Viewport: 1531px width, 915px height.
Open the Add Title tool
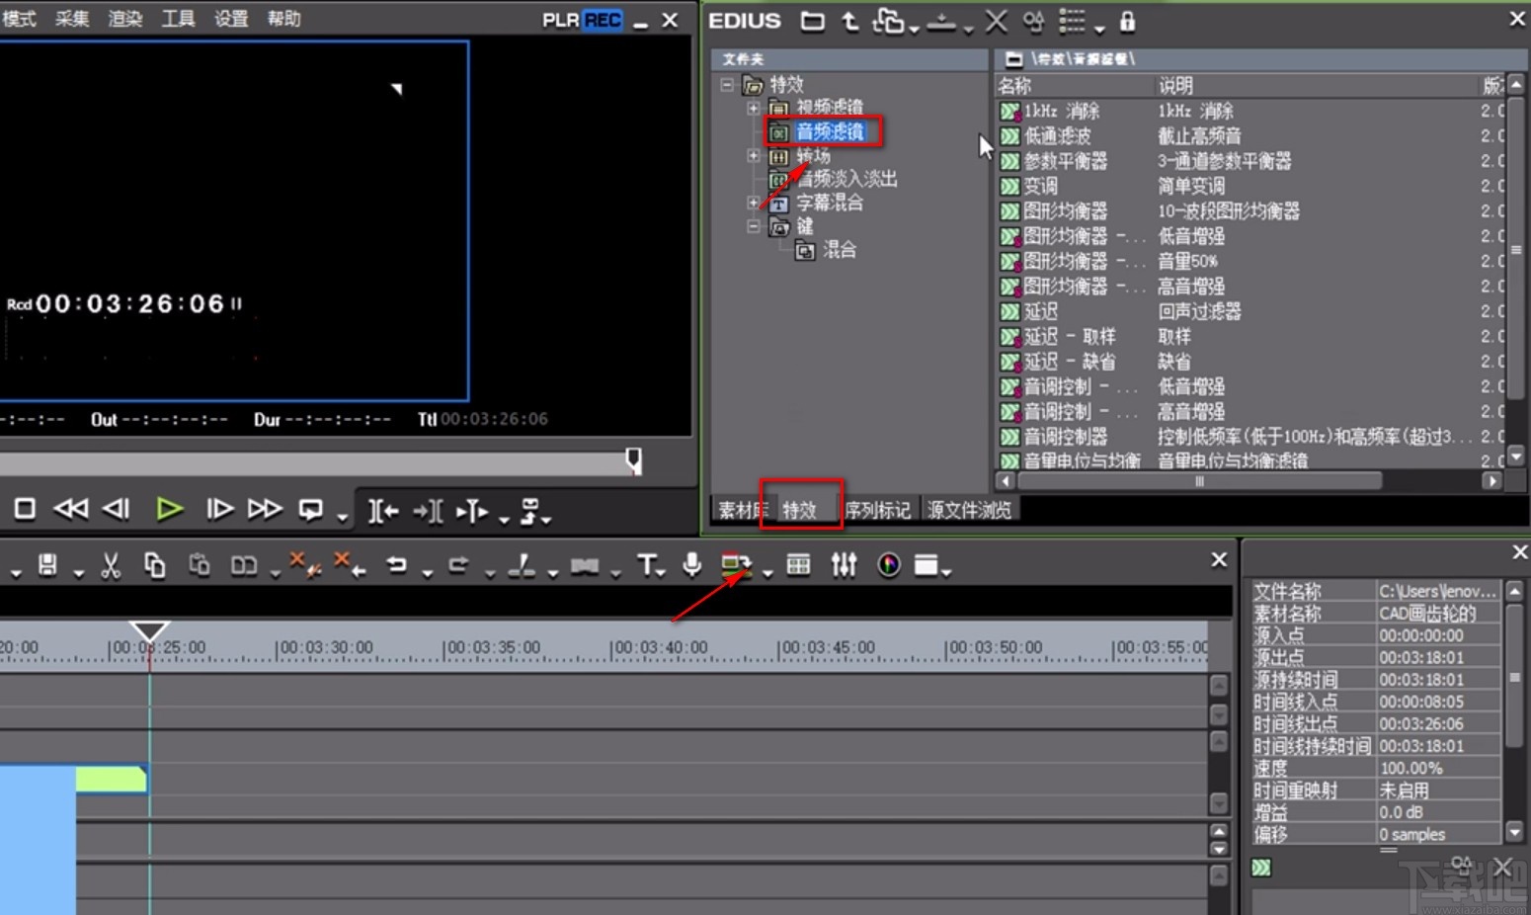click(647, 564)
